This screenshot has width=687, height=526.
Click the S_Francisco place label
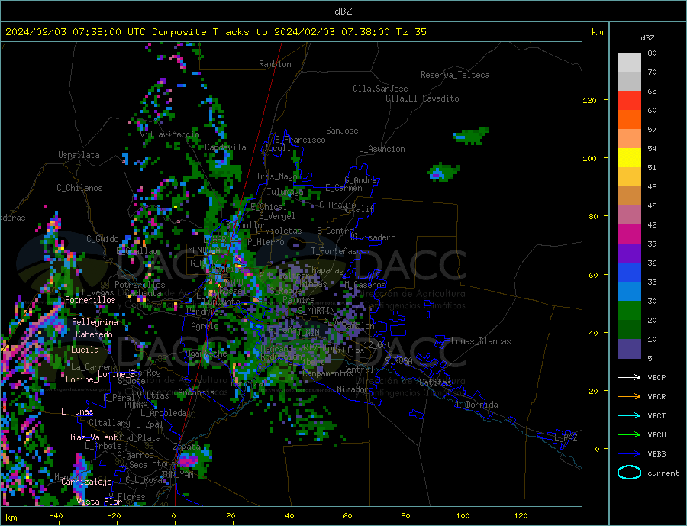(300, 140)
